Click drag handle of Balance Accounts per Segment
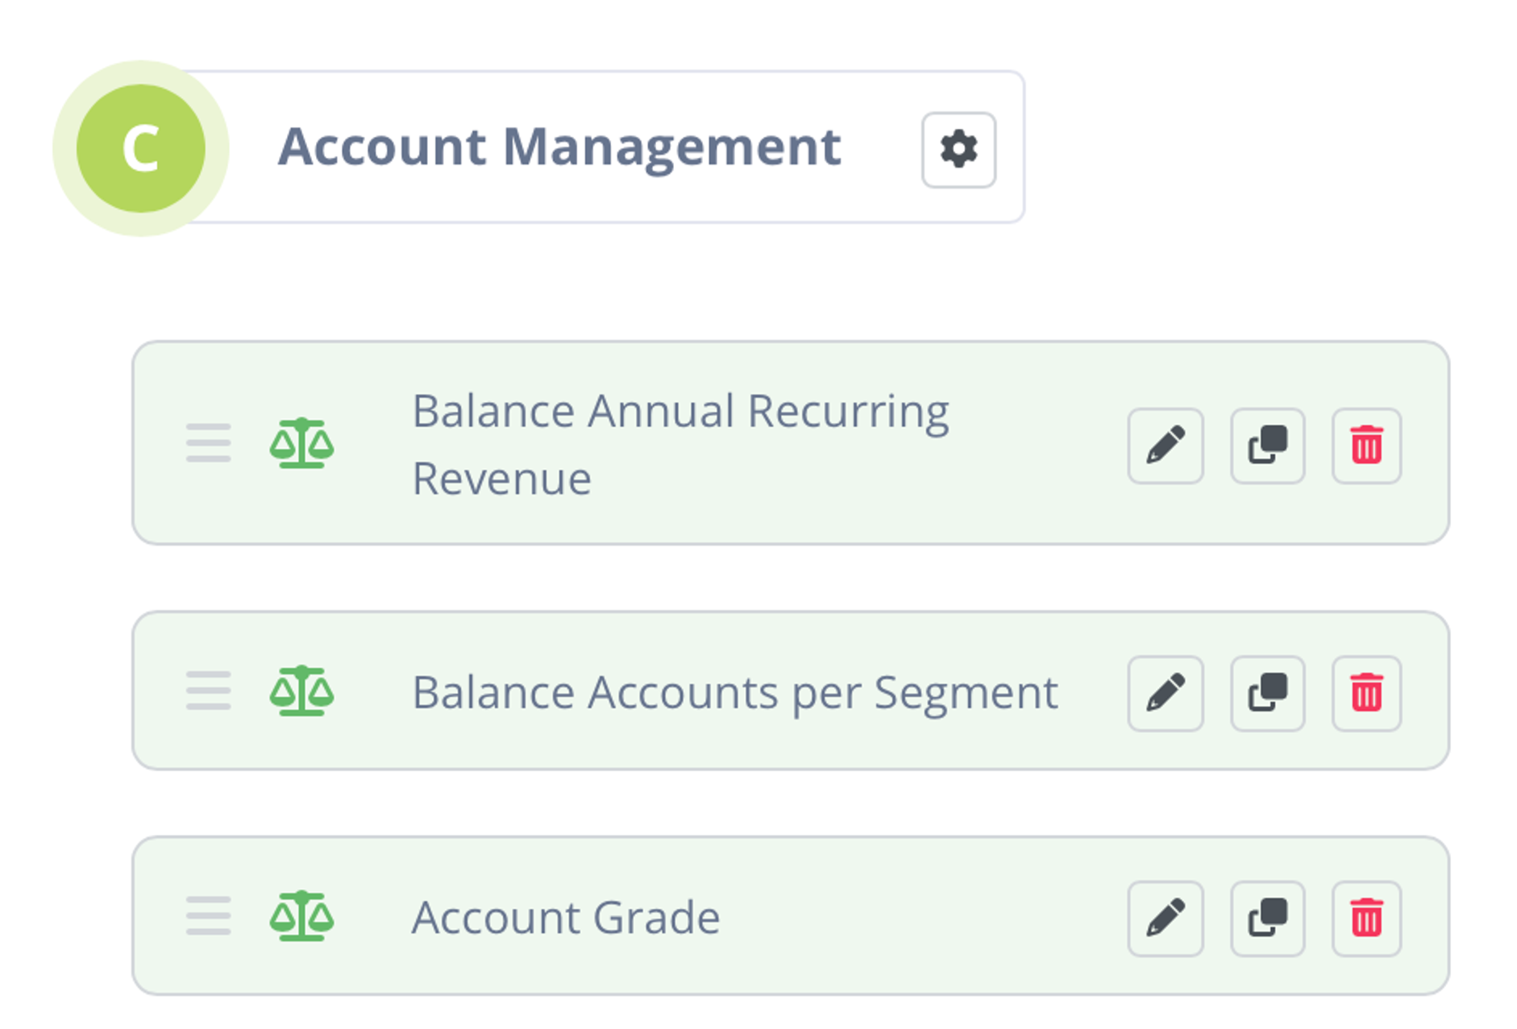Image resolution: width=1517 pixels, height=1029 pixels. click(x=208, y=691)
